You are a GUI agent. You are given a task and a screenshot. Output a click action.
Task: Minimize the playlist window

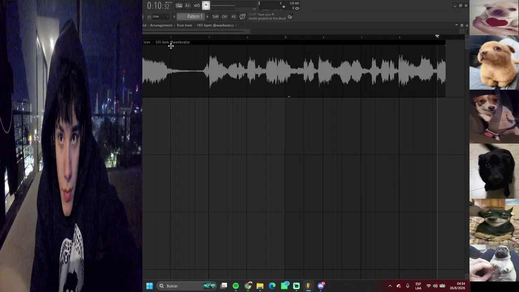pos(456,26)
